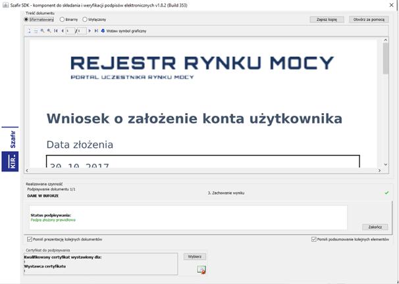Click the certificate details icon below Wybierz

[201, 270]
